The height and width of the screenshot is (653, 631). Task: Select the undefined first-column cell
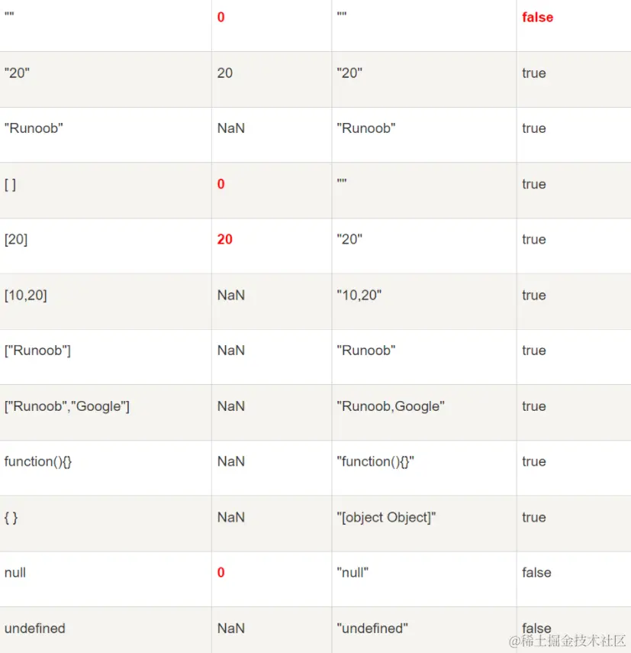click(35, 629)
